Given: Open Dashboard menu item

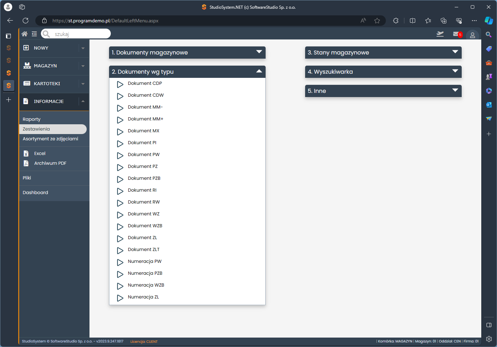Looking at the screenshot, I should point(35,192).
